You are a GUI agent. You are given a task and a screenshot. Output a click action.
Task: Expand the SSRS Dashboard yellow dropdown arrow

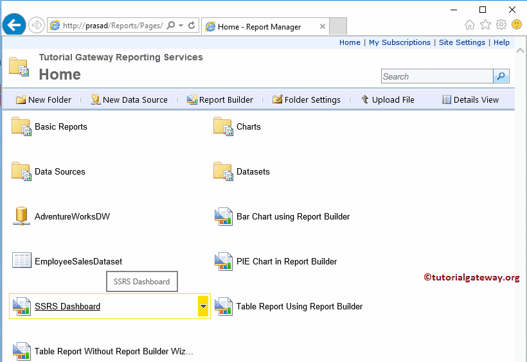point(203,306)
